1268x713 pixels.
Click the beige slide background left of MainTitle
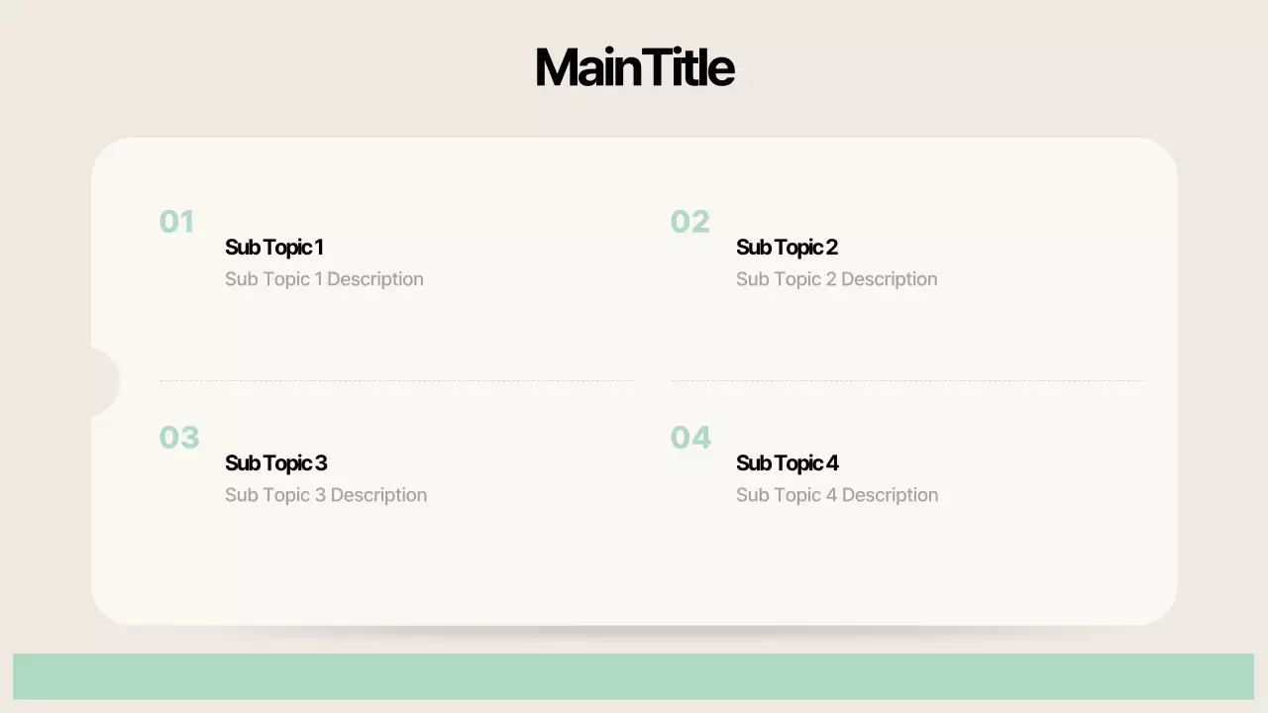click(297, 68)
